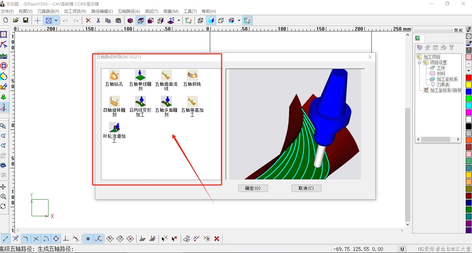Select 材料 in project tree
The image size is (472, 253).
point(441,74)
